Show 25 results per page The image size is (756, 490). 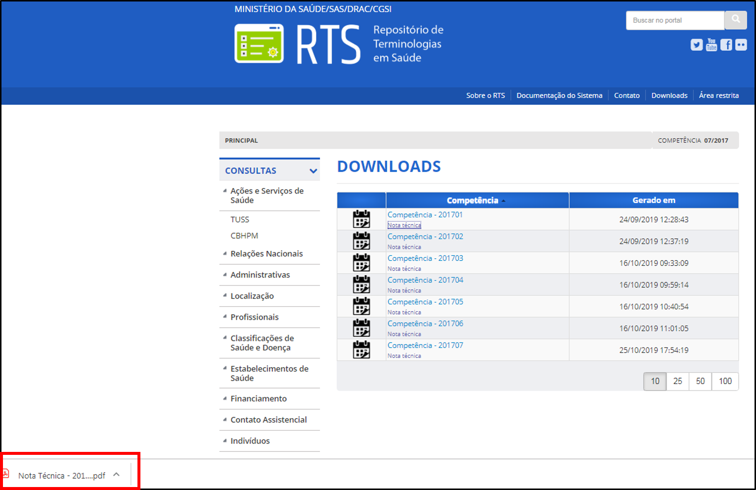[677, 381]
